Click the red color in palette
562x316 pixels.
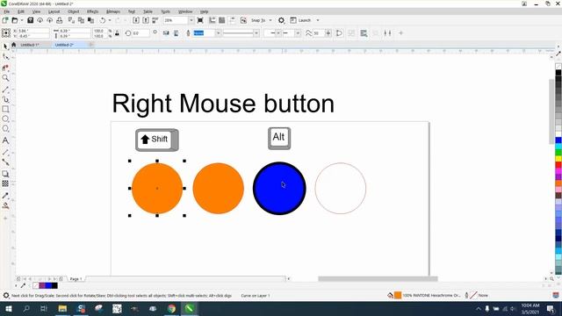click(558, 165)
